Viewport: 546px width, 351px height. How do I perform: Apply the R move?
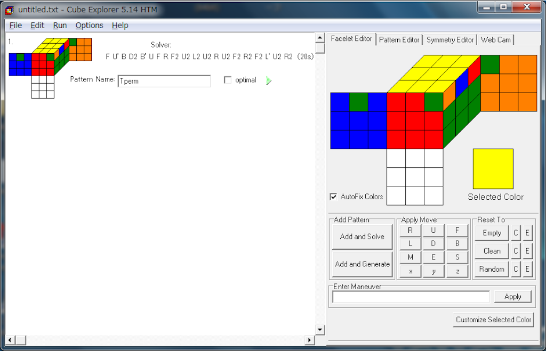410,230
